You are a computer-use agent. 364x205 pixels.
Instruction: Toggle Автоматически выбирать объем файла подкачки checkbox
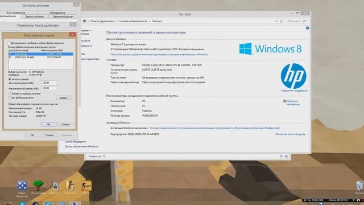point(9,43)
